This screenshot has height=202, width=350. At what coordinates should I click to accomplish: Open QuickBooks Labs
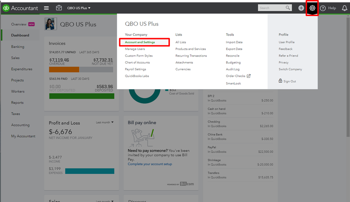click(137, 76)
